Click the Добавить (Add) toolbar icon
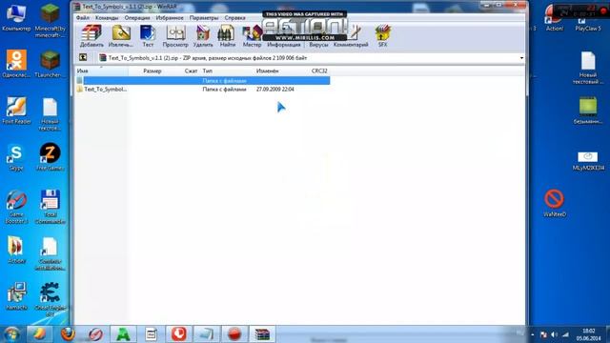610x343 pixels. [x=91, y=36]
